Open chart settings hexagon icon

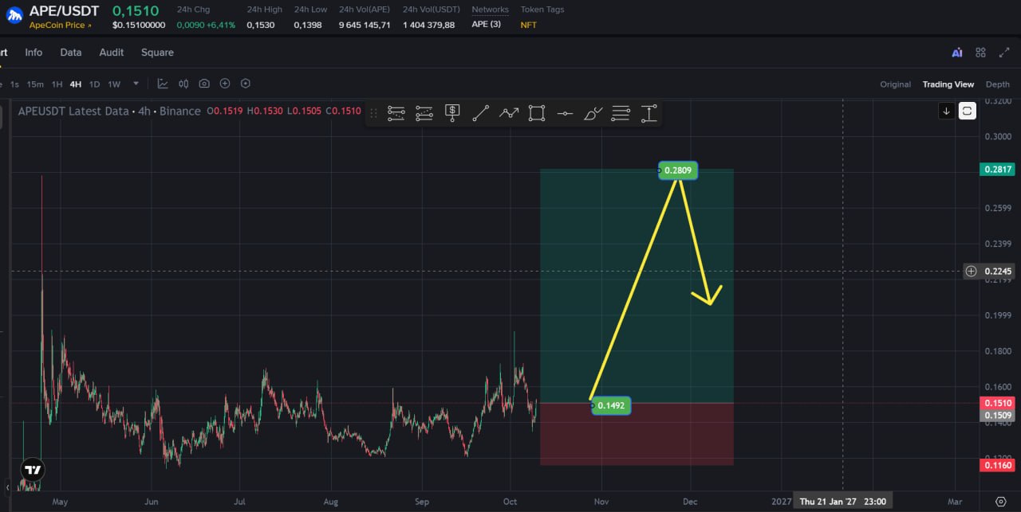[246, 84]
